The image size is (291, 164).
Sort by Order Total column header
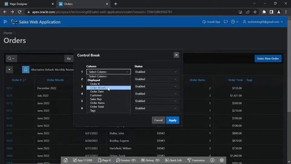(235, 80)
